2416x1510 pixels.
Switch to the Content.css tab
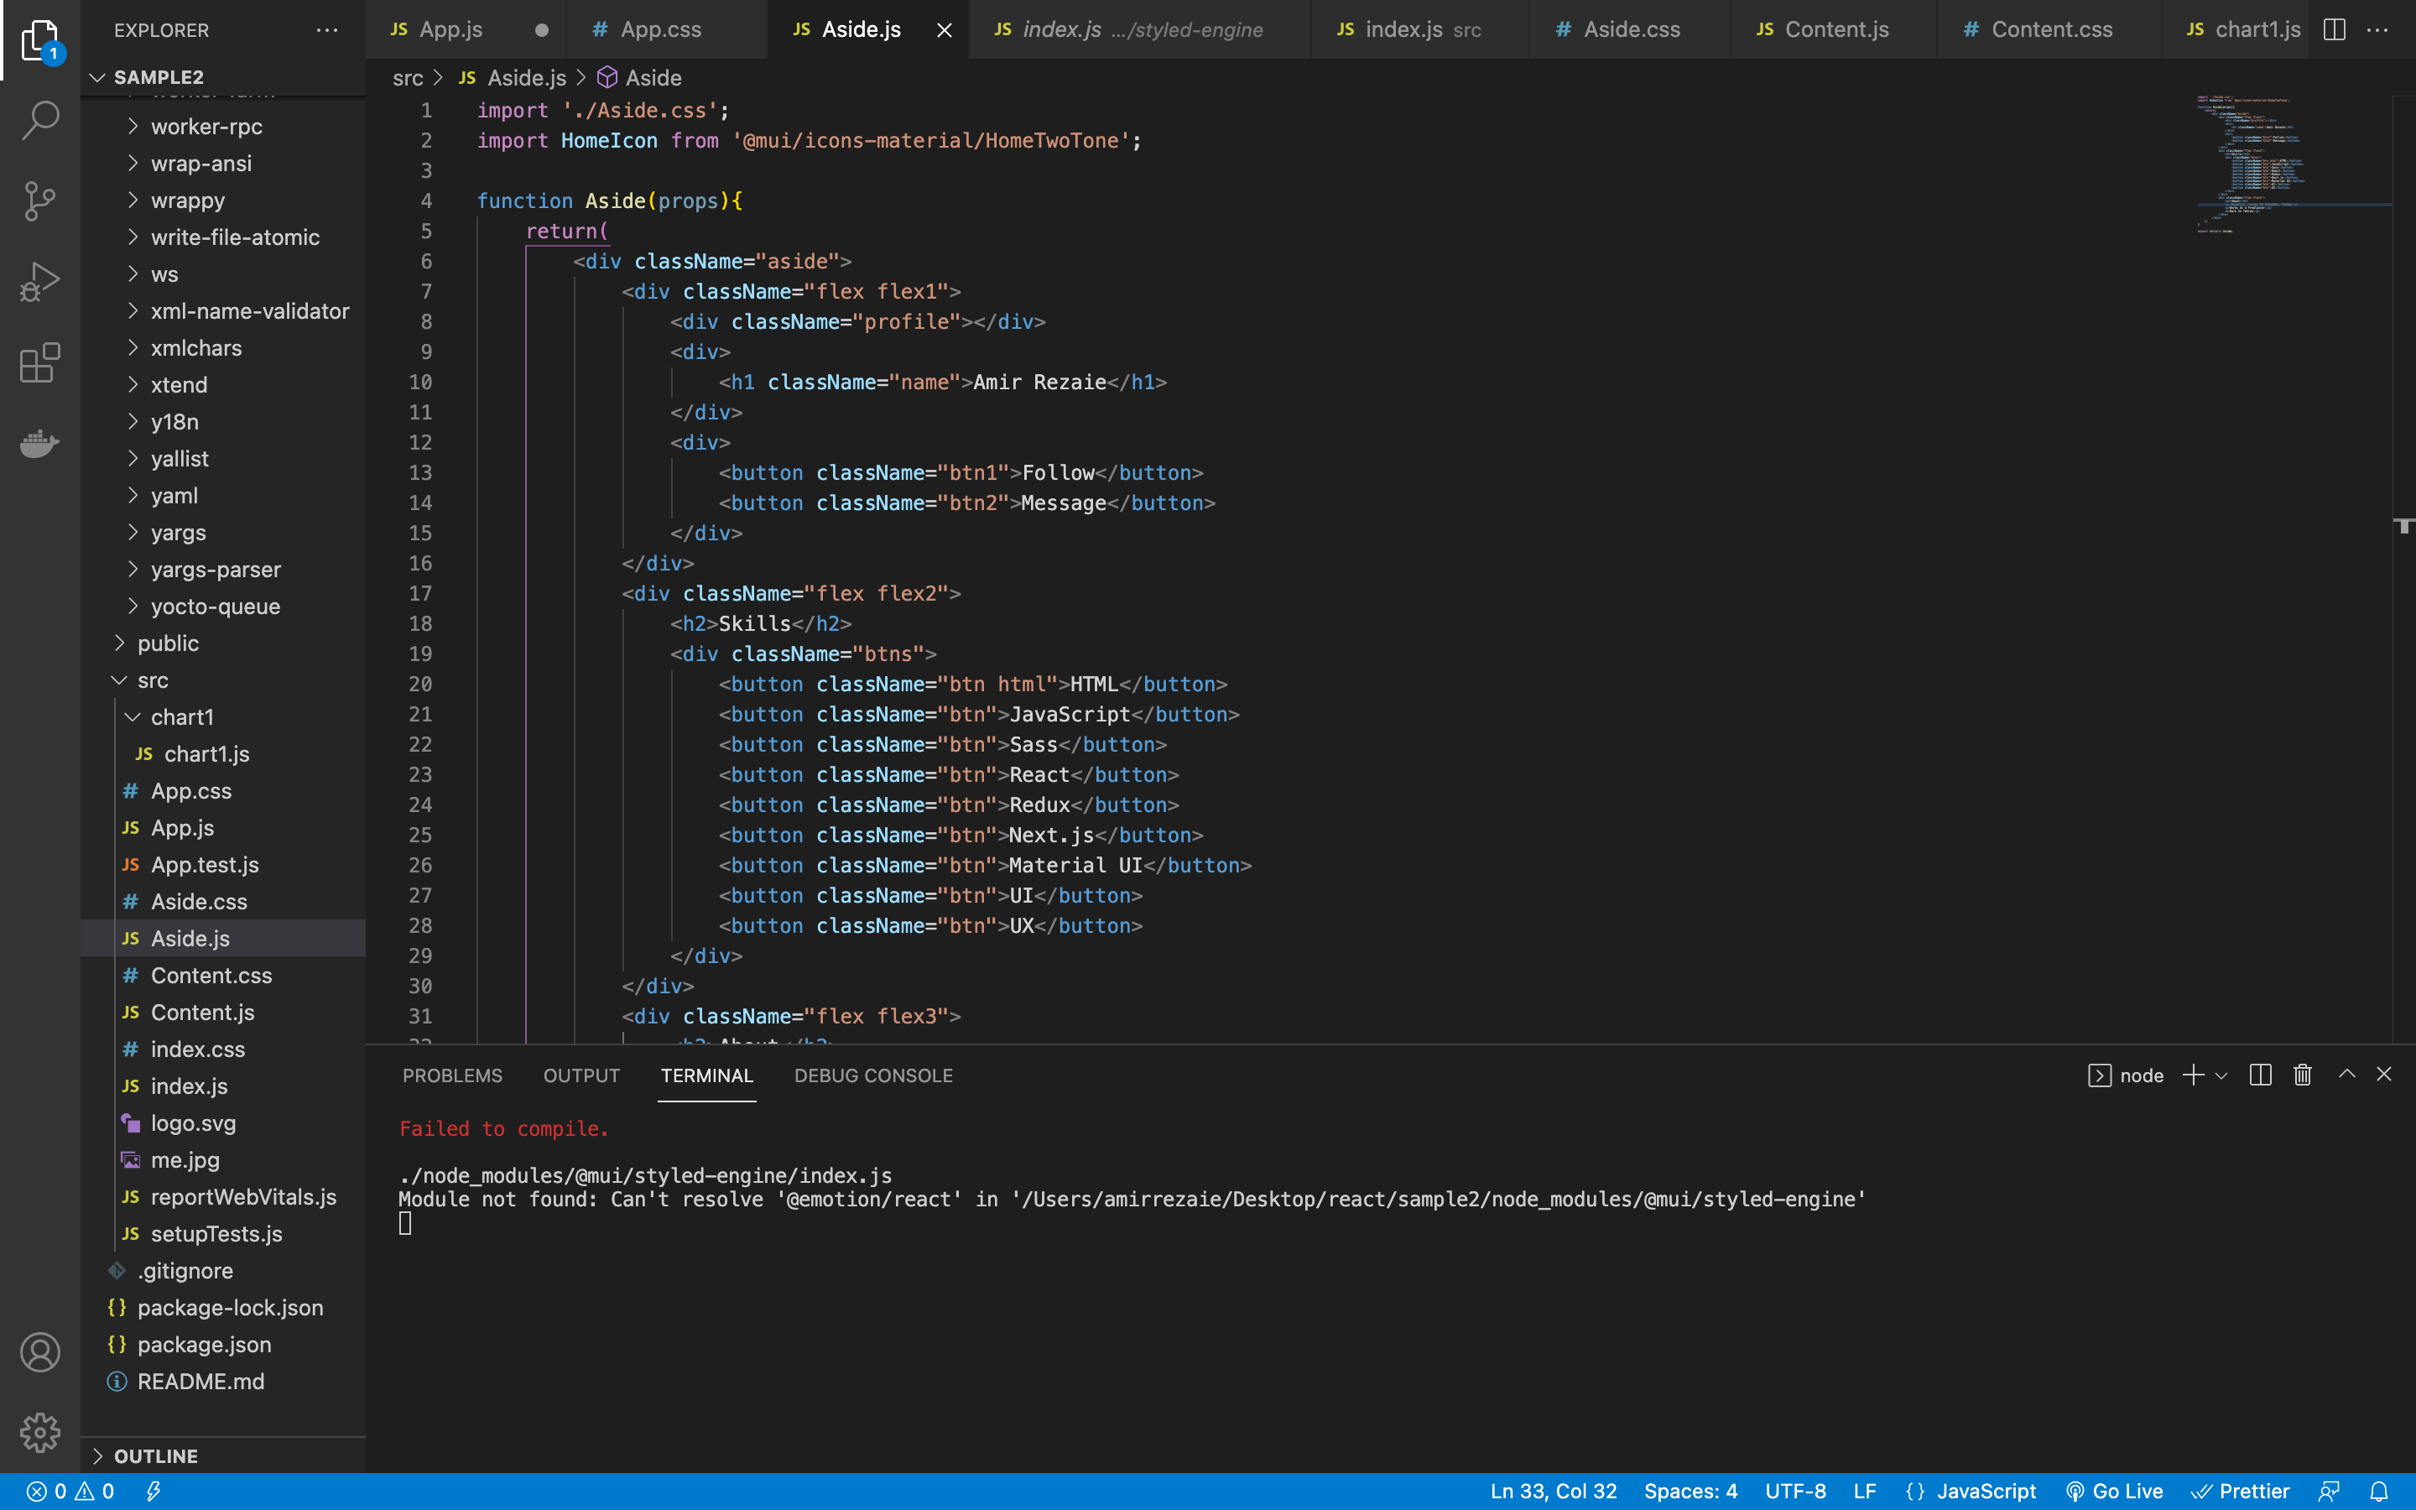coord(2049,30)
